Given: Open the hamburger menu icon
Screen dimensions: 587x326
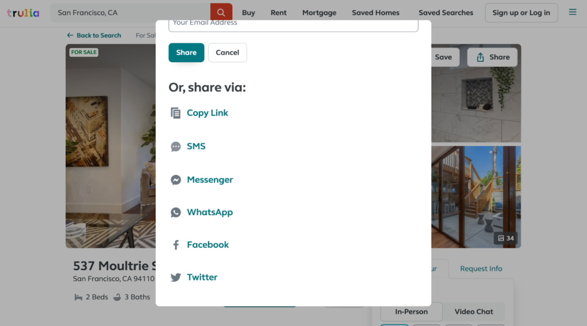Looking at the screenshot, I should click(573, 12).
